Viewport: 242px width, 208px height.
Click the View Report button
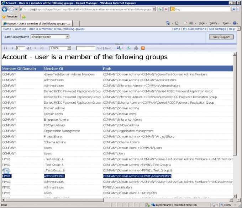(x=221, y=37)
